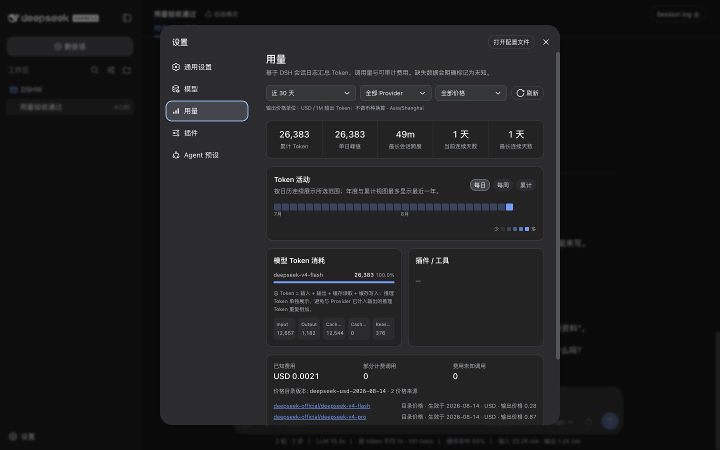Click the 最长连续天数 stat card
This screenshot has height=450, width=720.
(x=516, y=139)
